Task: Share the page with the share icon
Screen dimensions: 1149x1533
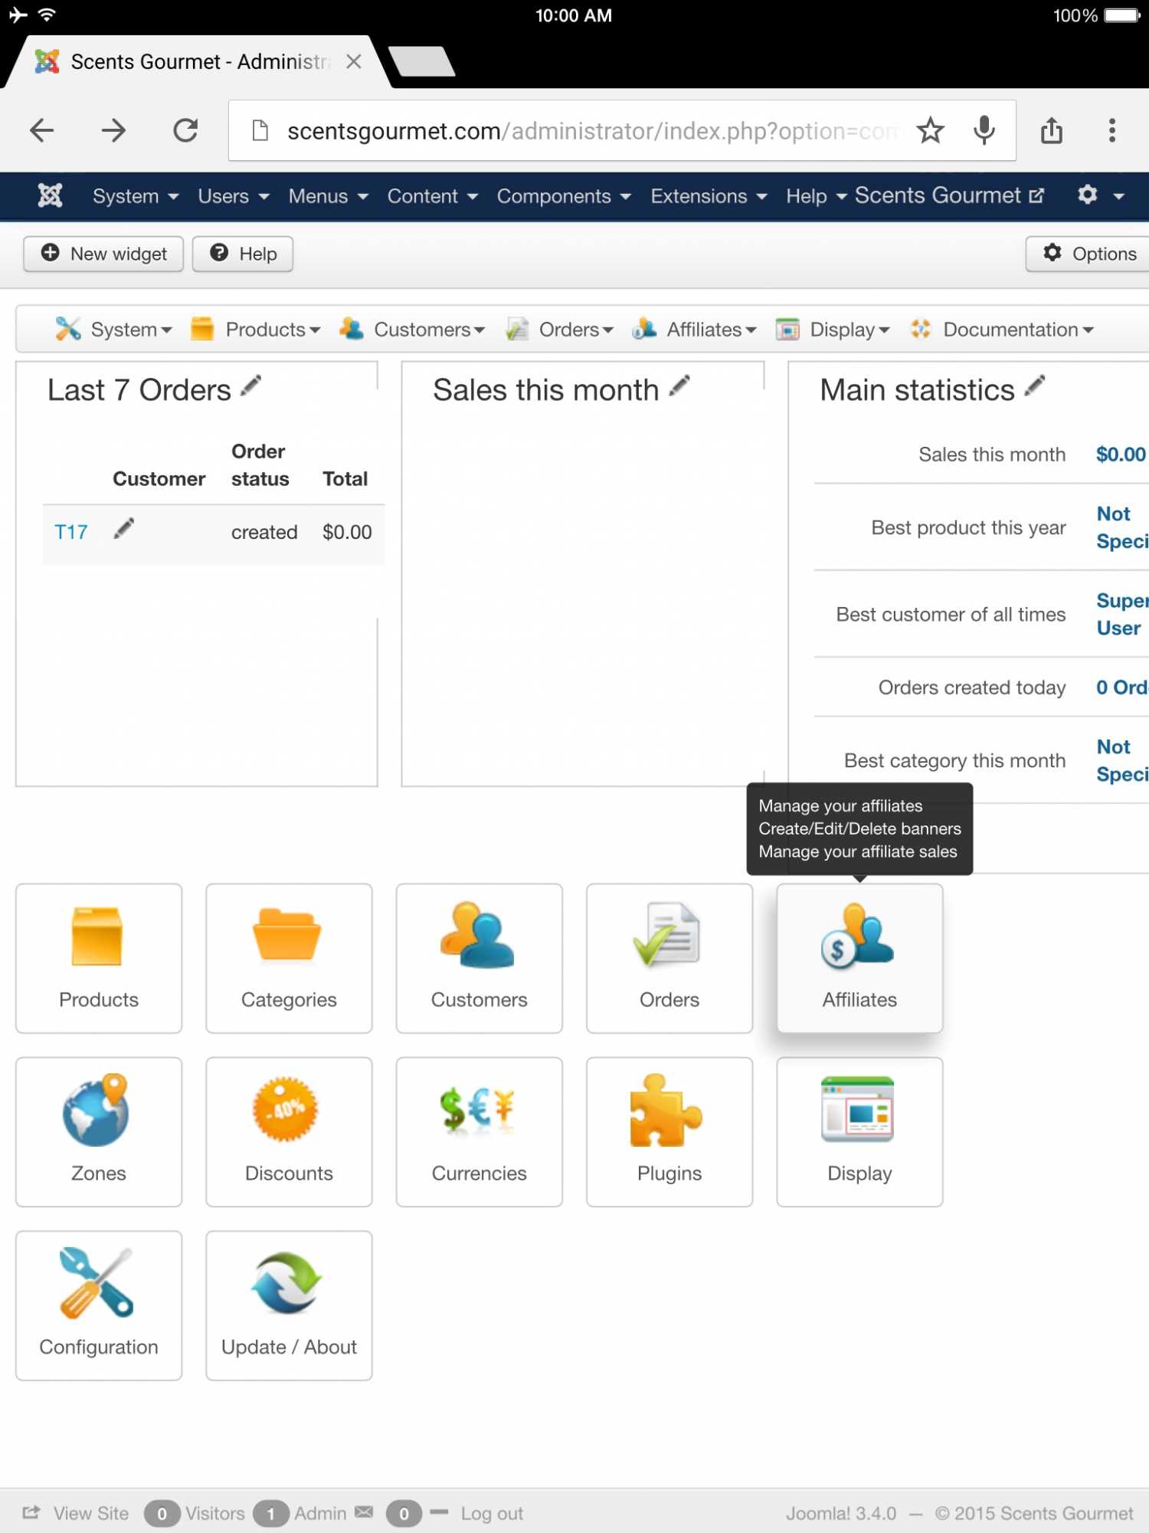Action: click(1052, 130)
